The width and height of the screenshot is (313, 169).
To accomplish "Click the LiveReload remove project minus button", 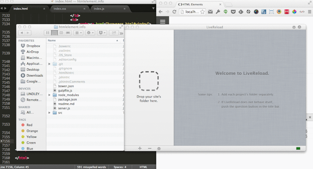I will [150, 148].
